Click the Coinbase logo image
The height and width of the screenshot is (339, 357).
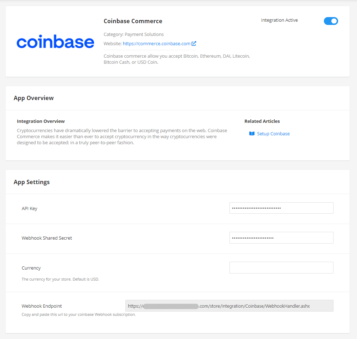click(55, 42)
